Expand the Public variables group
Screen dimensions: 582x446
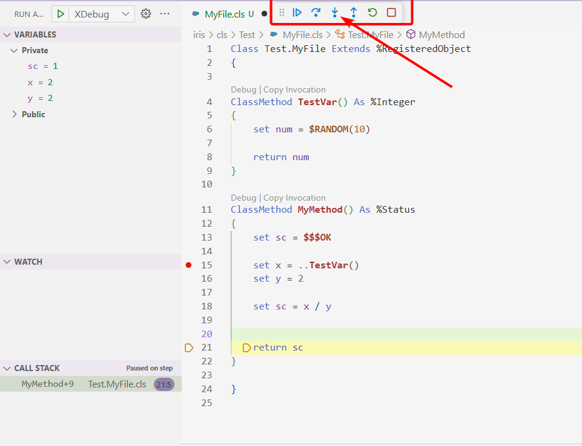33,114
